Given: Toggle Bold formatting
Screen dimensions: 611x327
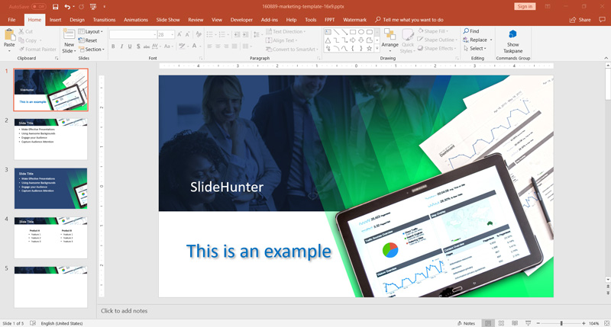Looking at the screenshot, I should pyautogui.click(x=113, y=46).
